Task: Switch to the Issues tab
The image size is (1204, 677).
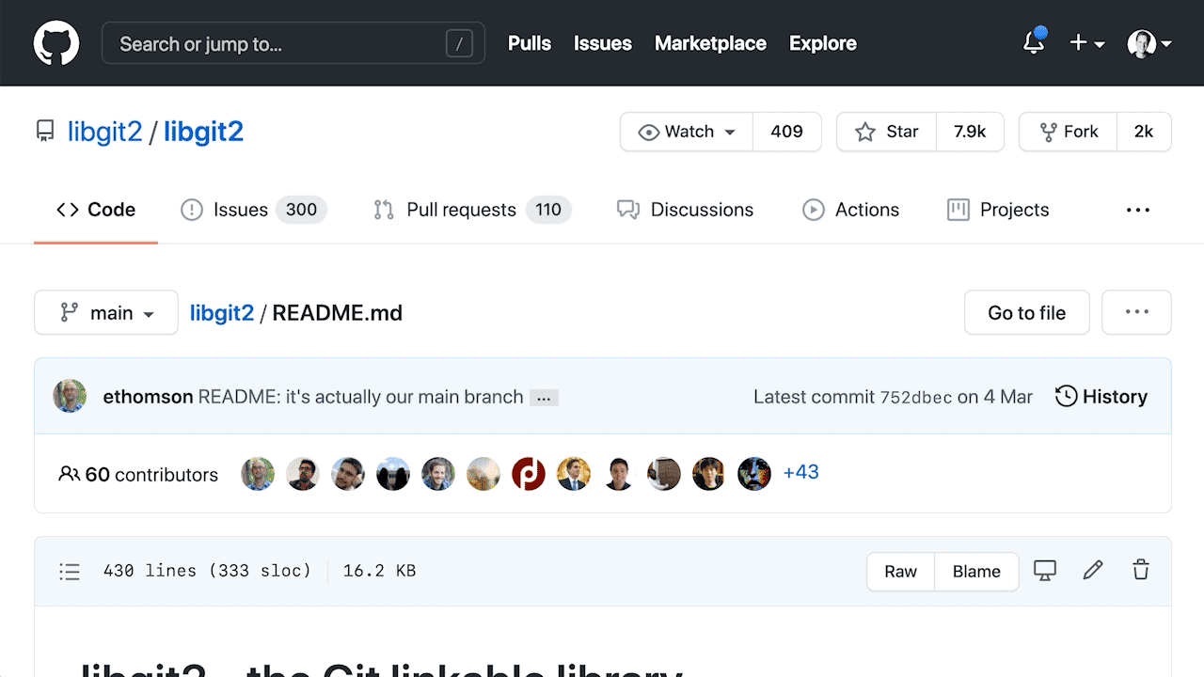Action: tap(253, 210)
